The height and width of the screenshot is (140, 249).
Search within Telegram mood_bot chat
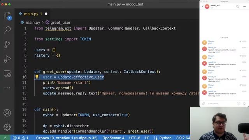coord(237,7)
